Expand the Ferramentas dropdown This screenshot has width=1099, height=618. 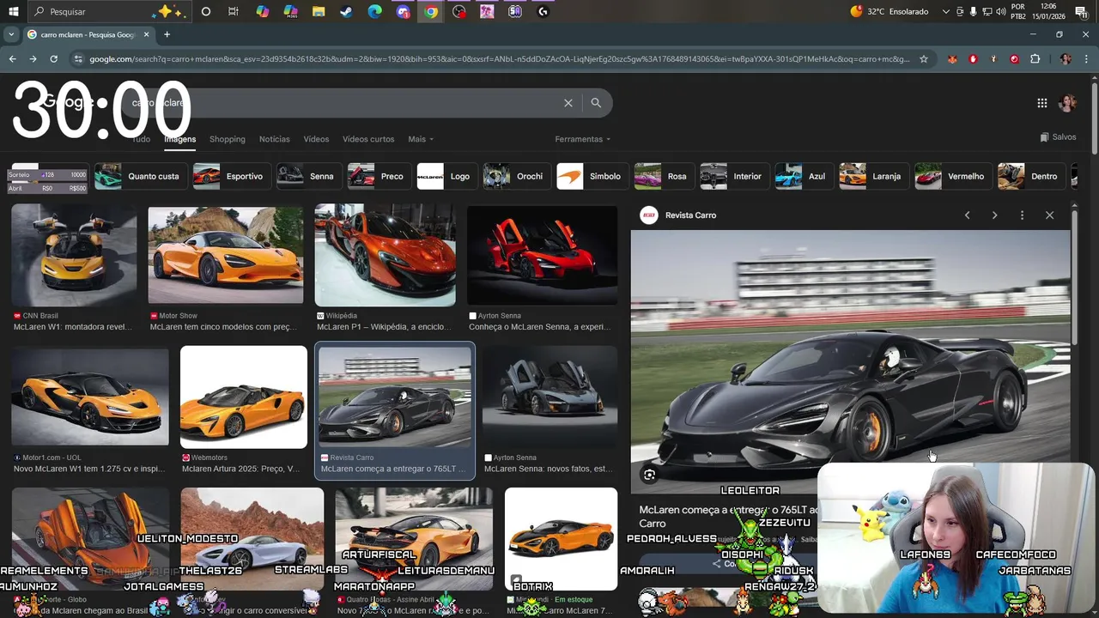pos(582,139)
